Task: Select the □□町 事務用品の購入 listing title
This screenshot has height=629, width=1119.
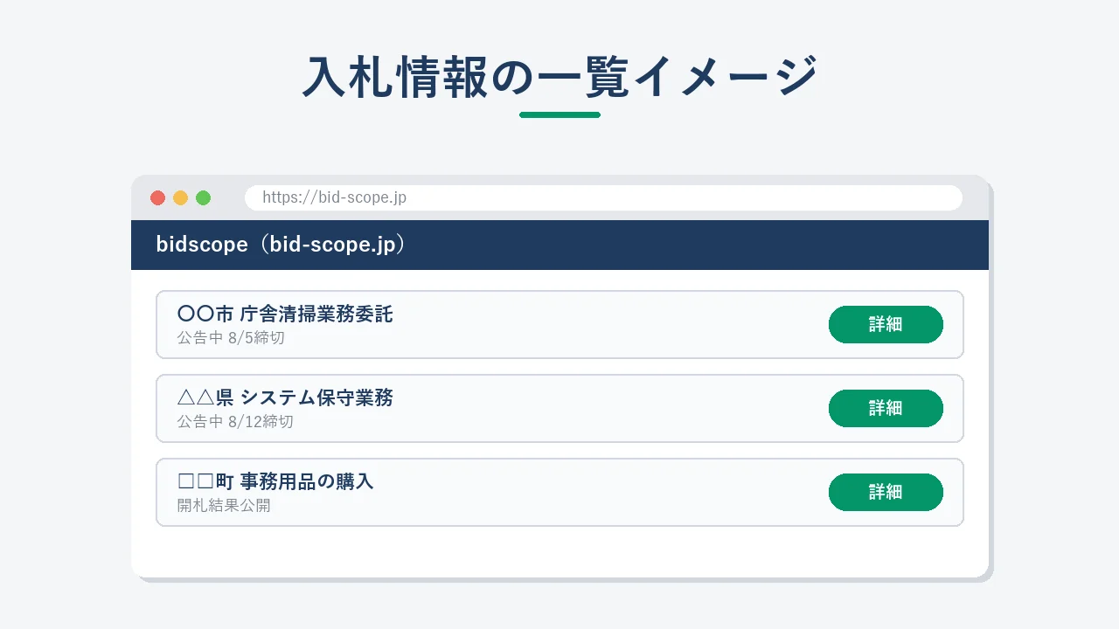Action: 275,482
